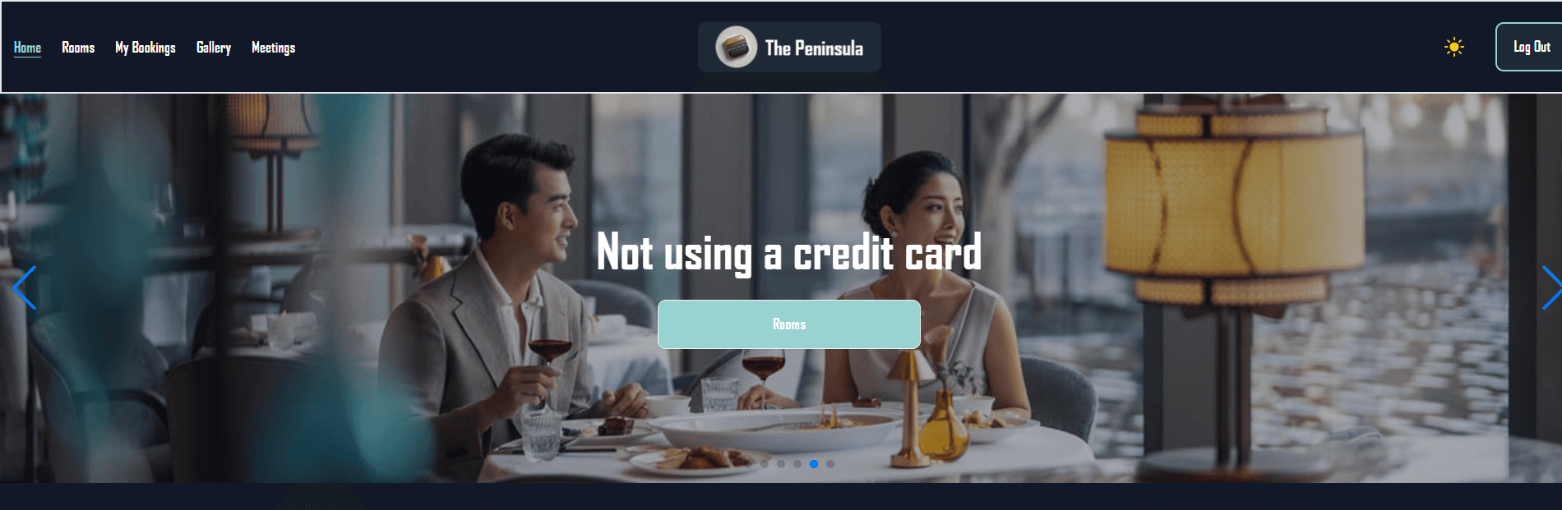This screenshot has width=1562, height=510.
Task: Click the yellow lamp in the hero photo
Action: (x=1233, y=205)
